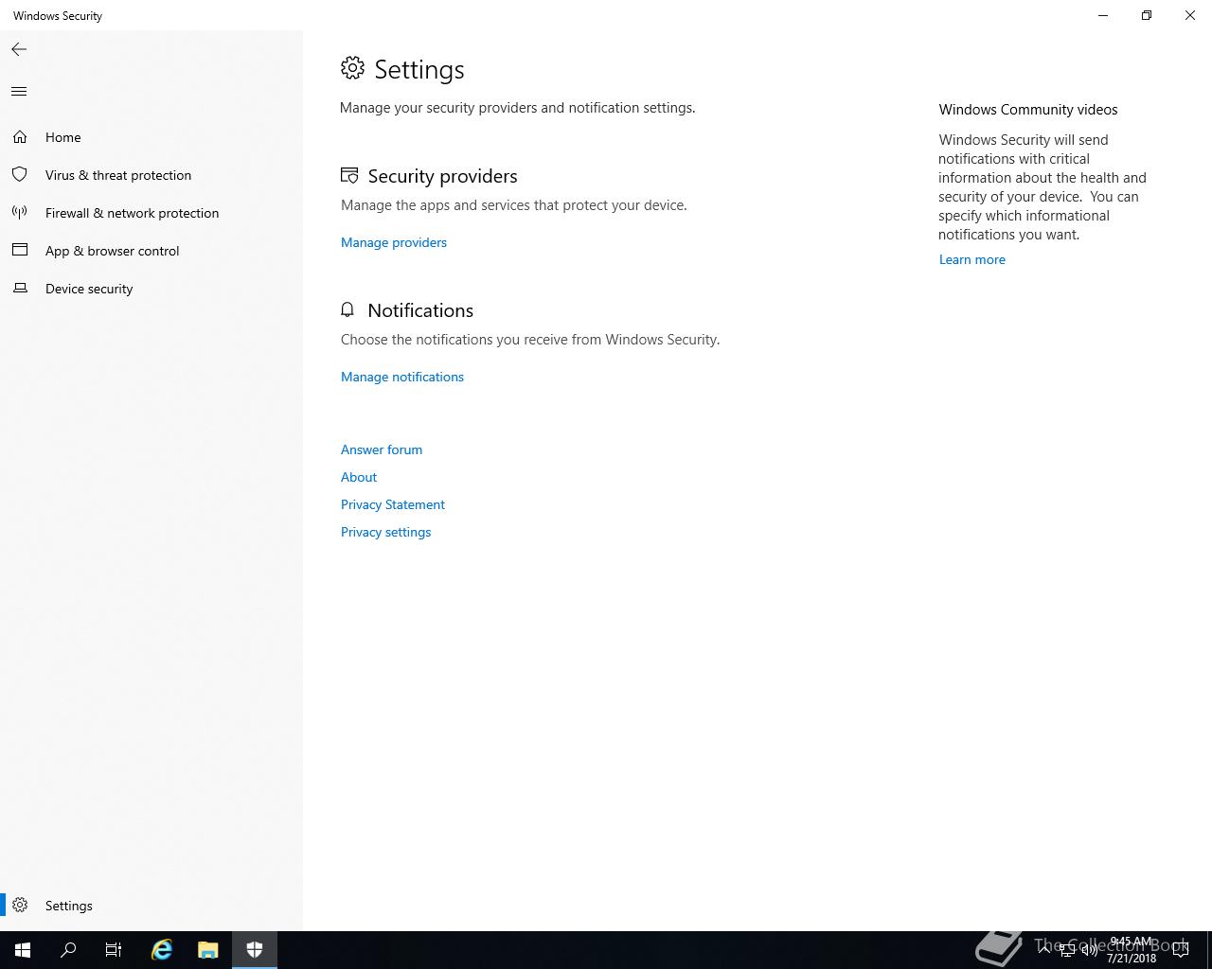Screen dimensions: 1212x969
Task: Open Firewall & network protection page
Action: pyautogui.click(x=151, y=213)
